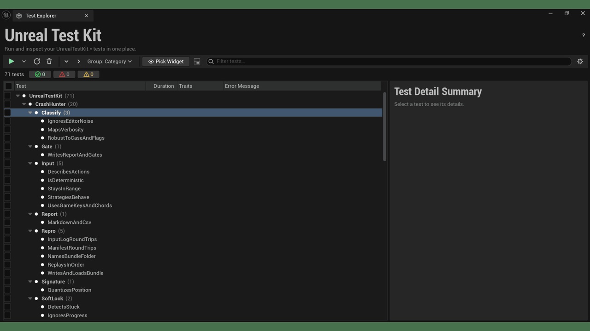Open settings with the gear icon
The height and width of the screenshot is (331, 590).
point(580,61)
